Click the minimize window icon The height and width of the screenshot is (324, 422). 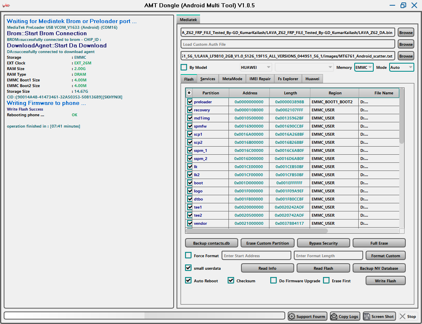pos(392,5)
